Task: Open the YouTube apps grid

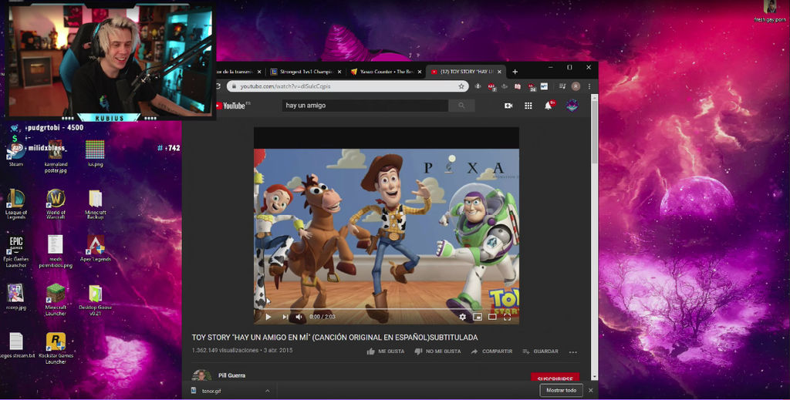Action: 528,106
